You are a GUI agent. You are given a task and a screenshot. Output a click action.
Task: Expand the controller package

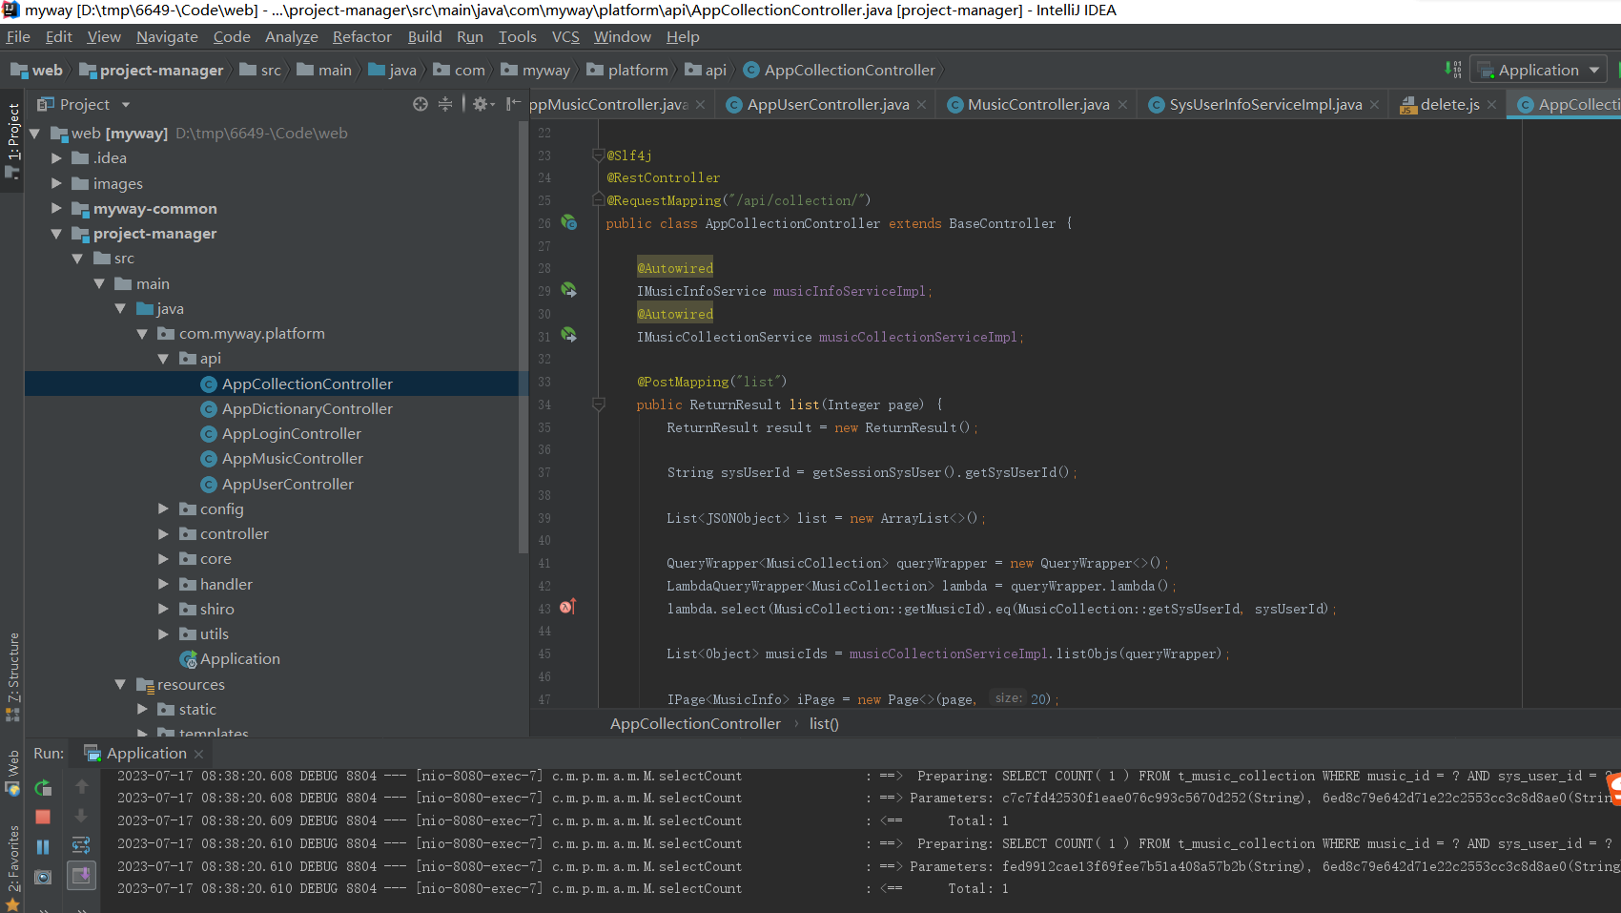point(163,534)
